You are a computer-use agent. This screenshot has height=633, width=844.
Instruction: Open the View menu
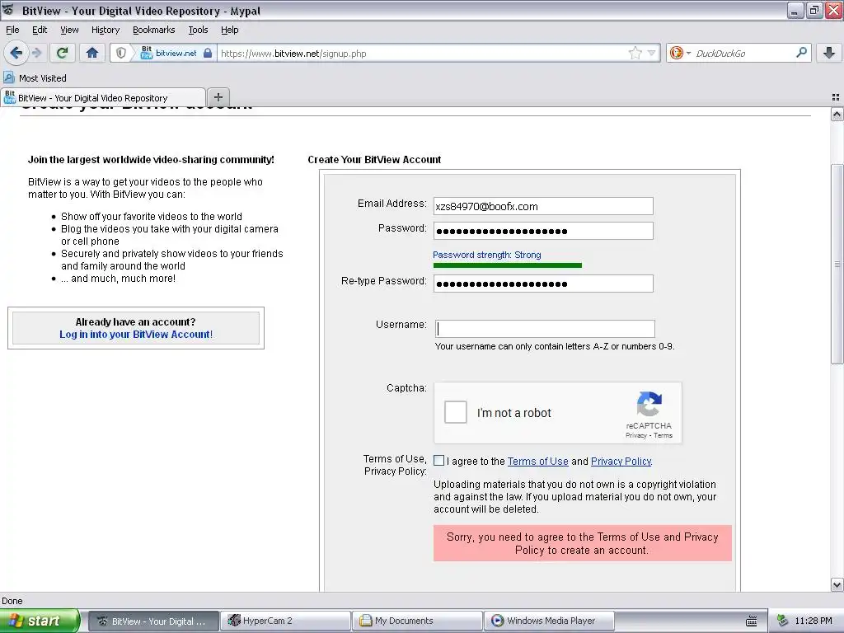tap(69, 30)
